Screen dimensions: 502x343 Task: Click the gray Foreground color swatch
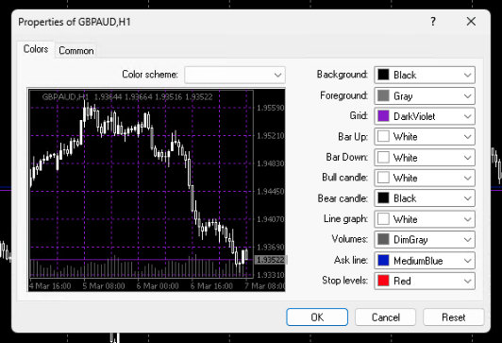[x=383, y=95]
